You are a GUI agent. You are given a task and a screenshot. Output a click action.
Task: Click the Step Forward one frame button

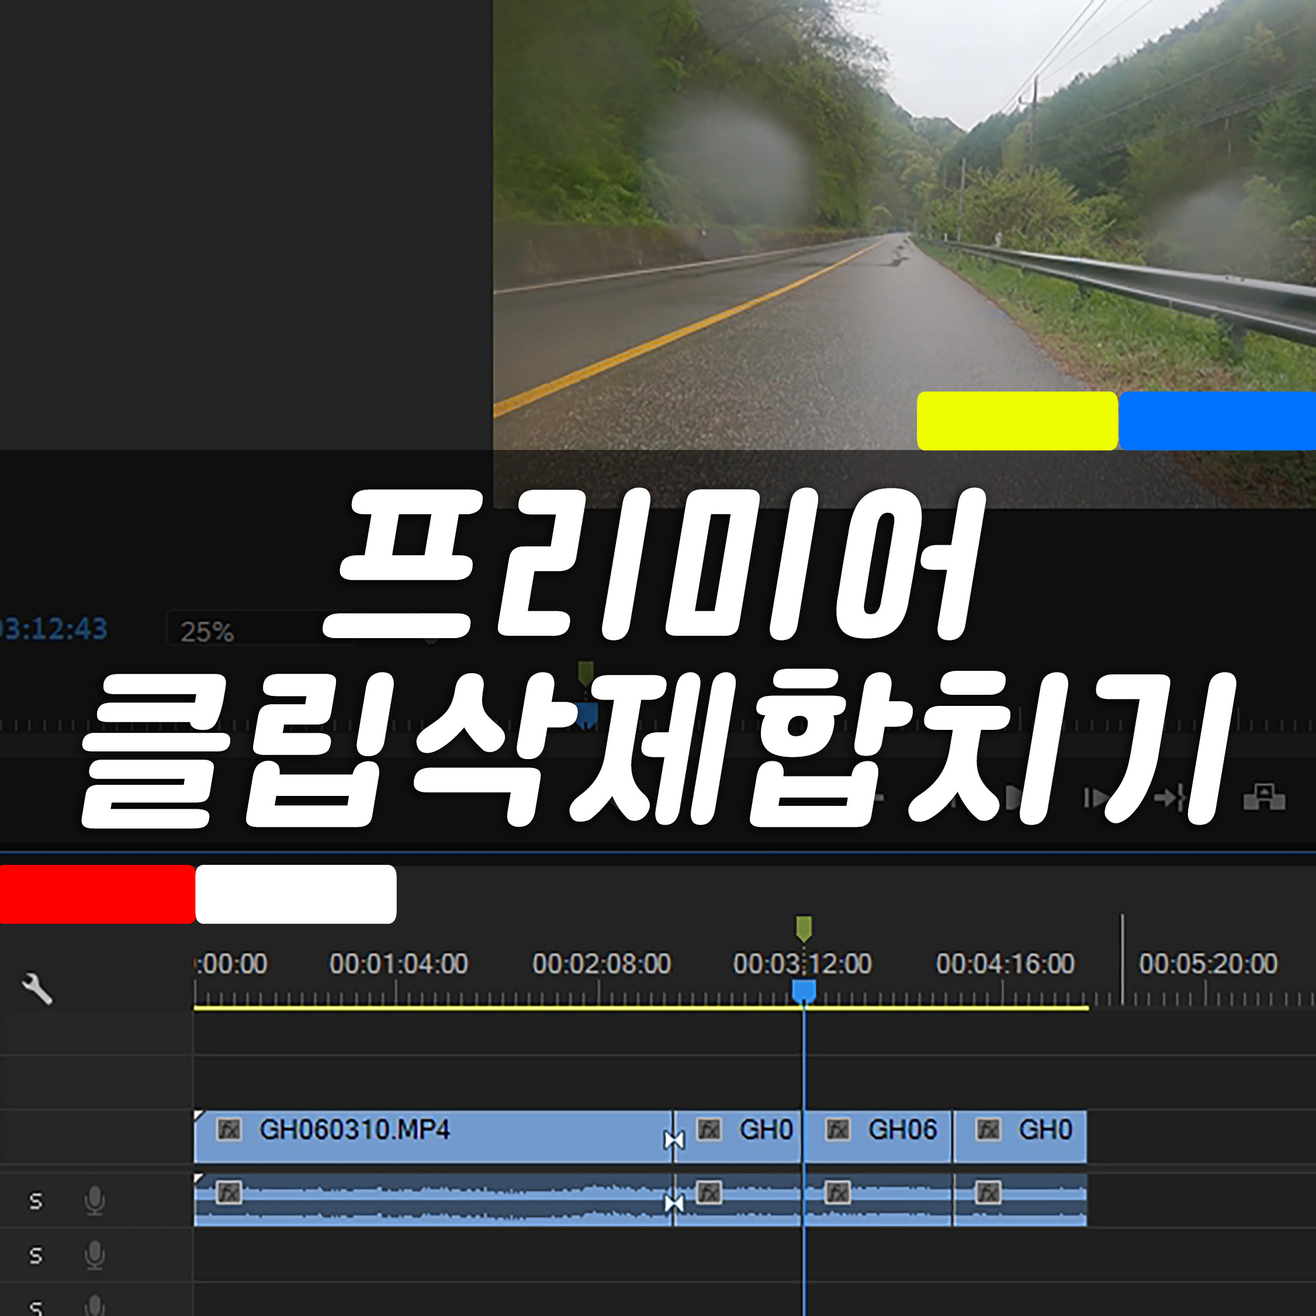(1095, 797)
